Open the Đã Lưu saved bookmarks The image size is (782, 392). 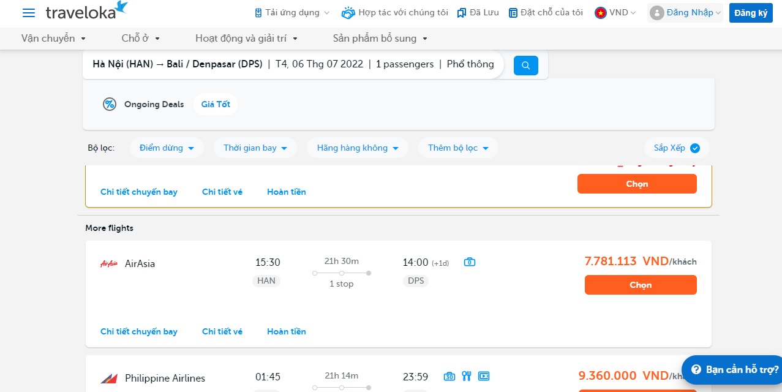point(478,12)
